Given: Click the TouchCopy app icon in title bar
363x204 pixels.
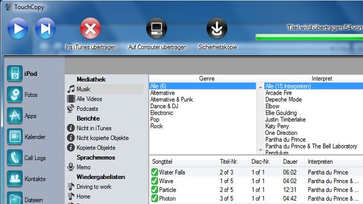Looking at the screenshot, I should (9, 7).
